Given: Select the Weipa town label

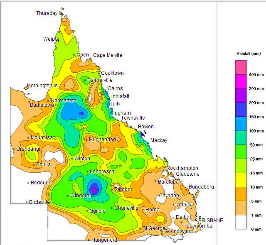Looking at the screenshot, I should pyautogui.click(x=50, y=39).
